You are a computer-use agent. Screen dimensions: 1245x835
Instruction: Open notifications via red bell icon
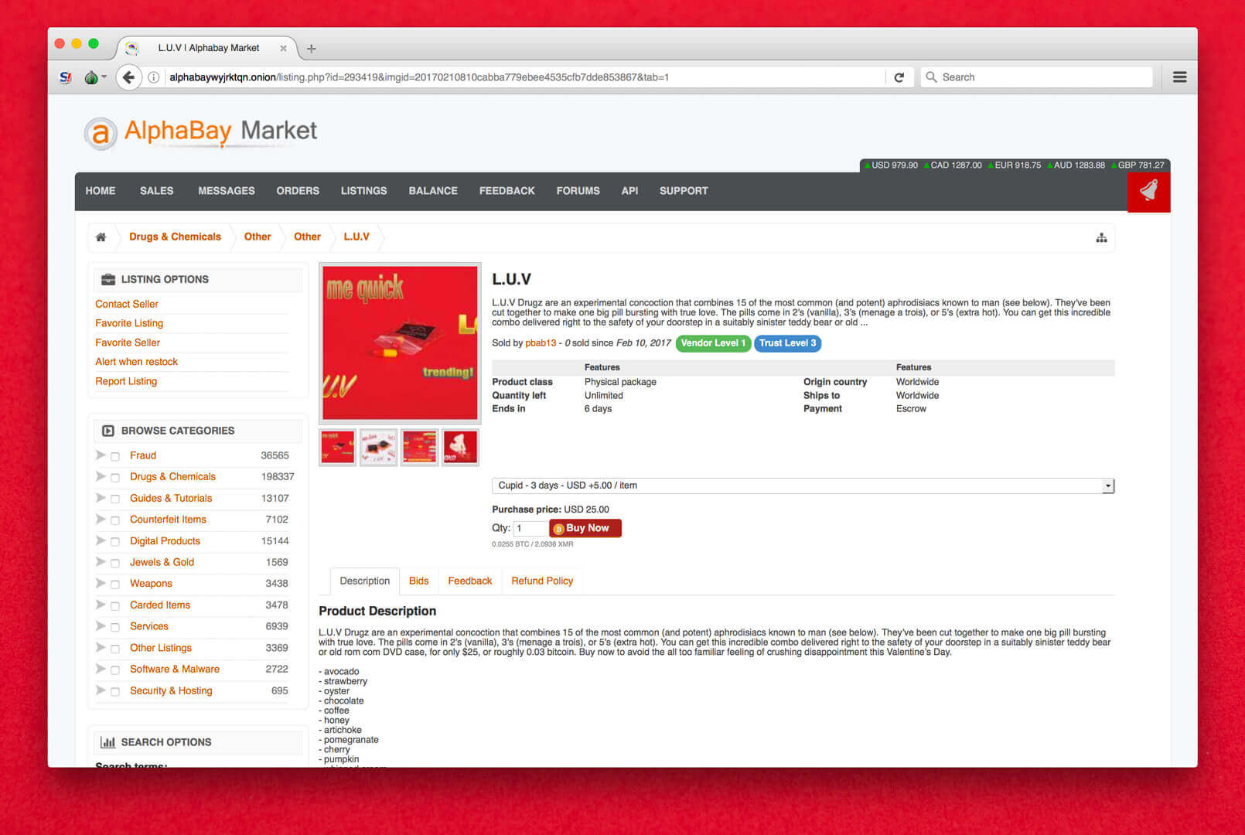click(x=1148, y=190)
